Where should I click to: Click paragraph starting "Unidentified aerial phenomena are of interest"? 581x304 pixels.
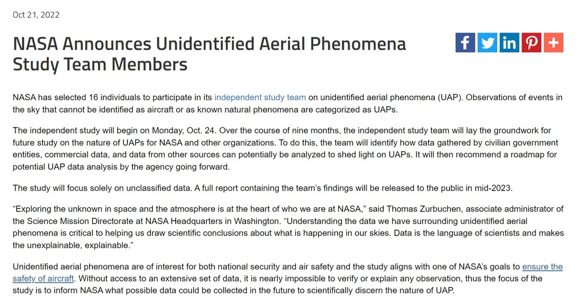[x=288, y=278]
